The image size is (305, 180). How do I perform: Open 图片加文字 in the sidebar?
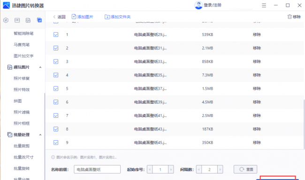coord(23,56)
